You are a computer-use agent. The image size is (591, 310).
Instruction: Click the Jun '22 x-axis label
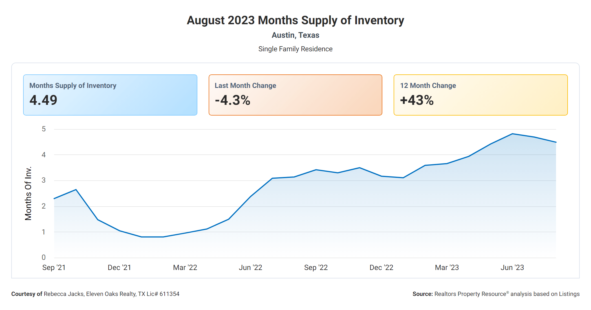click(250, 267)
